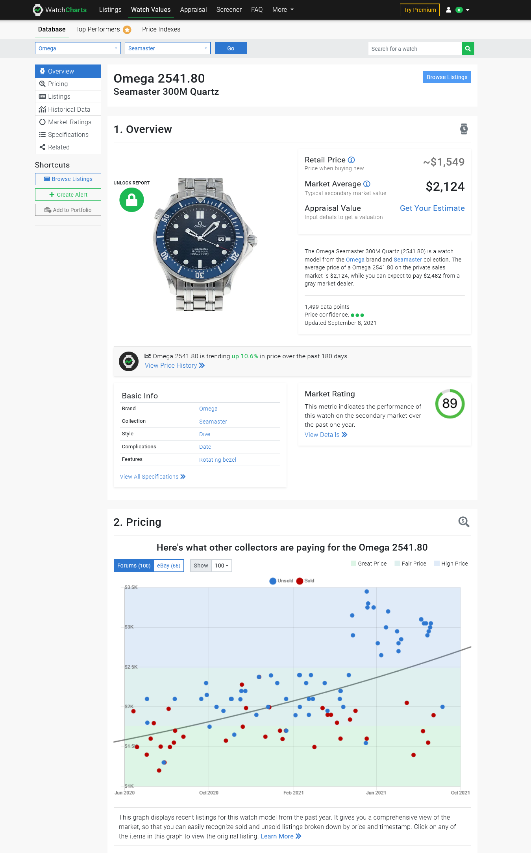
Task: Open the Seamaster collection dropdown
Action: pyautogui.click(x=167, y=48)
